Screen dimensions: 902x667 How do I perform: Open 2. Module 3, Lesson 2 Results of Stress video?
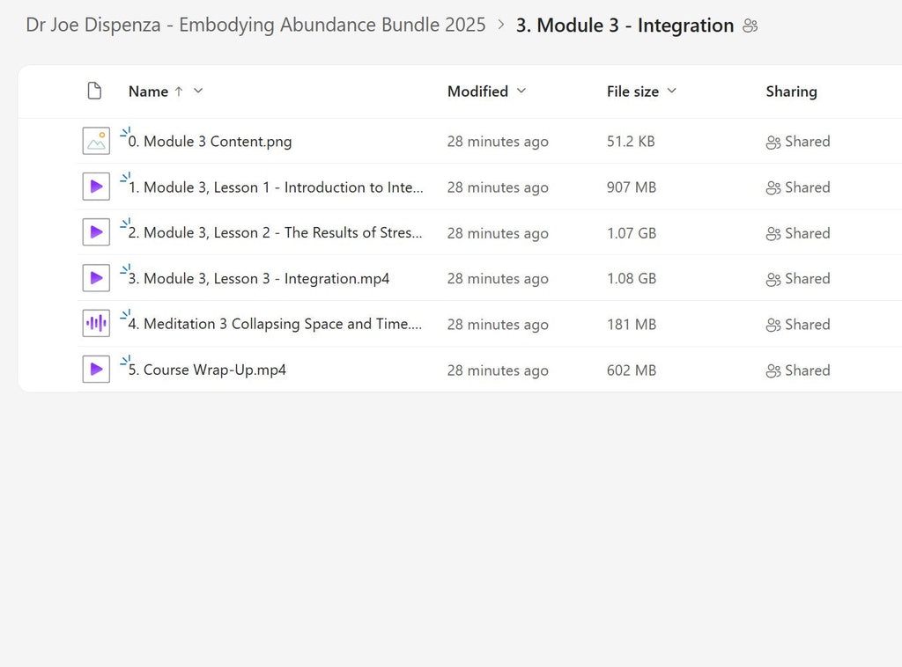pos(275,232)
